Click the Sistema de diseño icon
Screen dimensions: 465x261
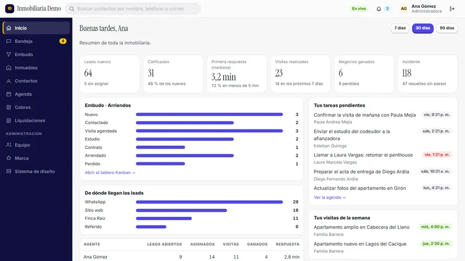click(x=9, y=171)
